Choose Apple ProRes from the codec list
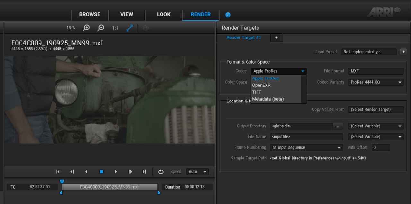The width and height of the screenshot is (411, 204). tap(276, 78)
